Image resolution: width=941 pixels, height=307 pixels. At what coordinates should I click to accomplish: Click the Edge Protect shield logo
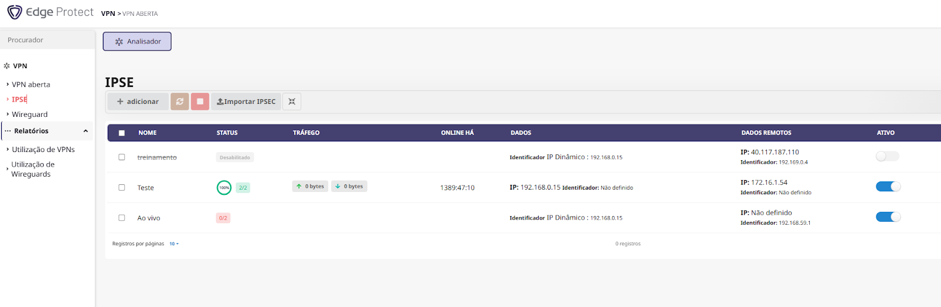[x=15, y=12]
